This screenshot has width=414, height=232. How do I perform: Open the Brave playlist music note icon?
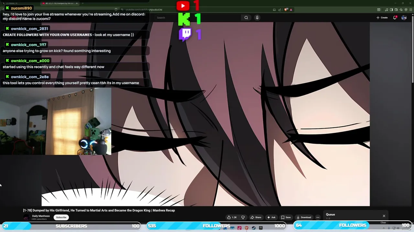pyautogui.click(x=387, y=10)
